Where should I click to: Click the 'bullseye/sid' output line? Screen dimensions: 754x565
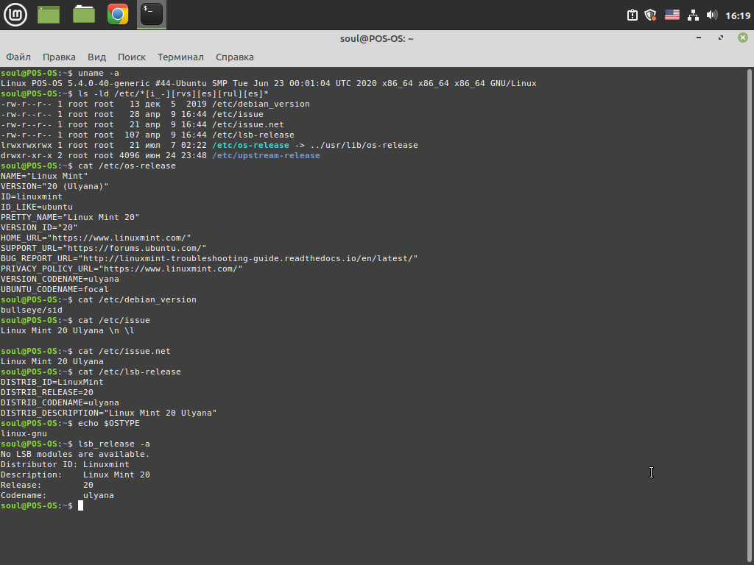pyautogui.click(x=31, y=310)
